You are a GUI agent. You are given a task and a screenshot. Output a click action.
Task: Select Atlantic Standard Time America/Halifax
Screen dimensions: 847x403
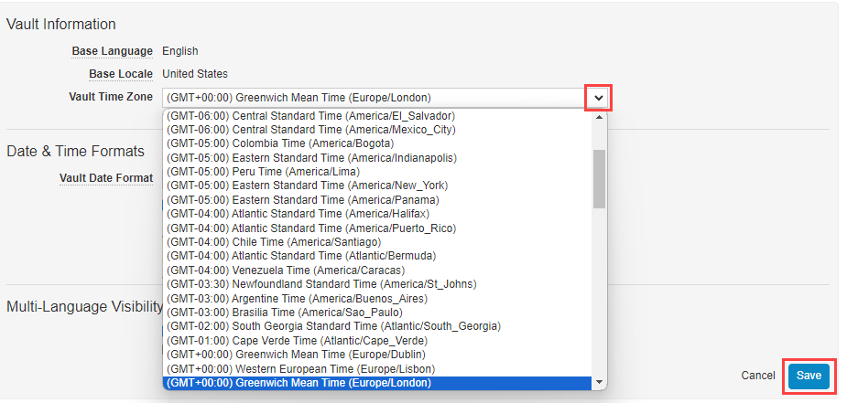click(298, 214)
